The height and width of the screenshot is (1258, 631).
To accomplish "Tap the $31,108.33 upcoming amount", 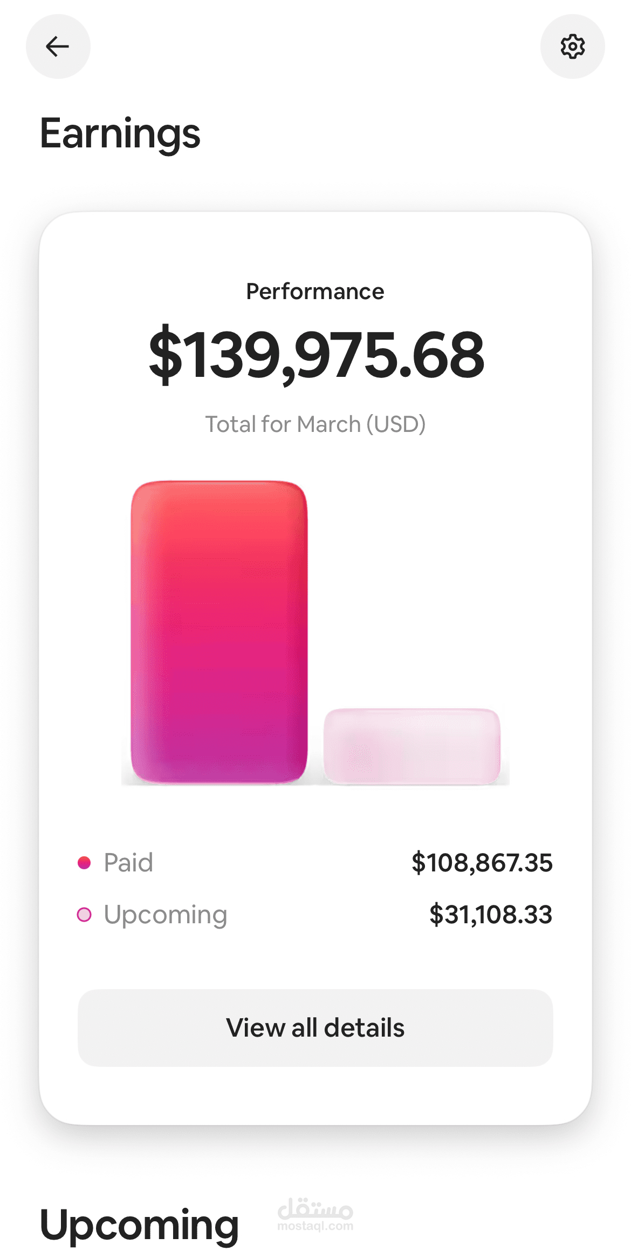I will 490,915.
